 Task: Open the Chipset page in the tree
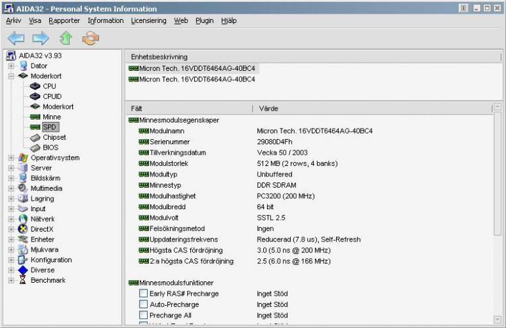(x=54, y=137)
